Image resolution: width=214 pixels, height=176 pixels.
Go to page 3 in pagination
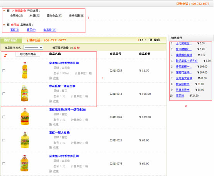click(x=142, y=40)
